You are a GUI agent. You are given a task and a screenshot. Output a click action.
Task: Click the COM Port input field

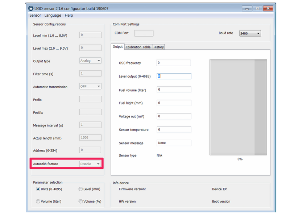pos(144,33)
